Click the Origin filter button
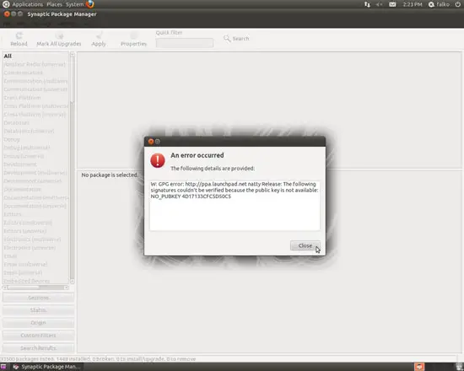This screenshot has width=464, height=371. (39, 323)
